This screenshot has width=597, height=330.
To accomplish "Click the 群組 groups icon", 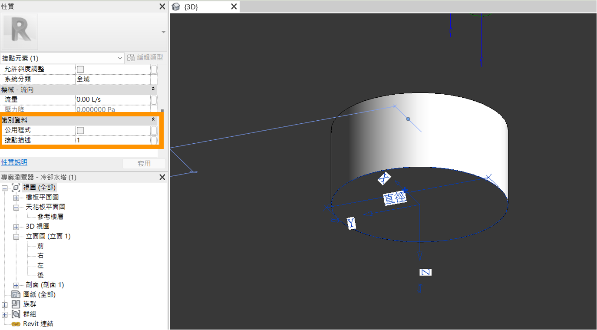I will coord(16,314).
